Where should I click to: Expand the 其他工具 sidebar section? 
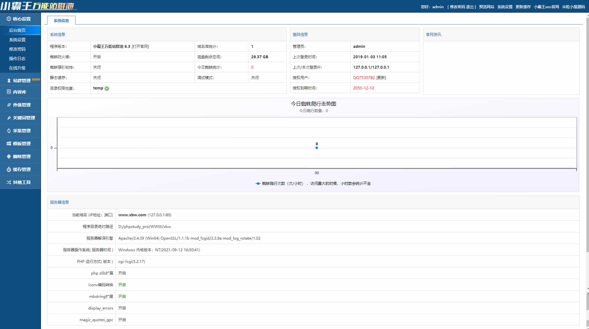[x=21, y=182]
